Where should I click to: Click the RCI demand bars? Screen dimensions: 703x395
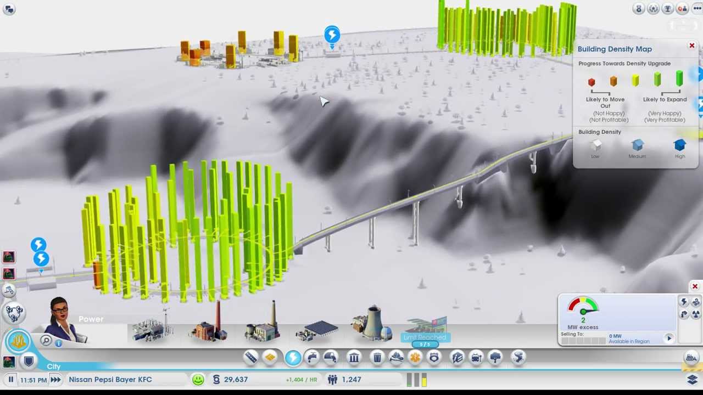coord(417,379)
